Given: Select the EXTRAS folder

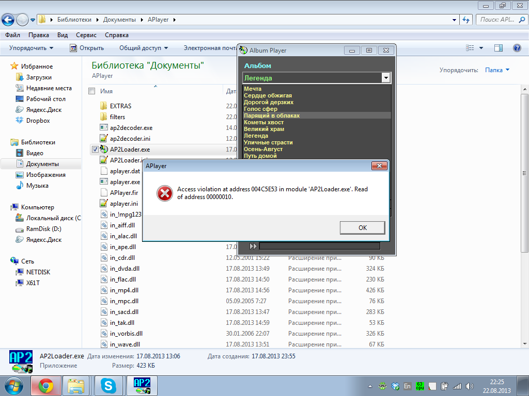Looking at the screenshot, I should point(120,106).
